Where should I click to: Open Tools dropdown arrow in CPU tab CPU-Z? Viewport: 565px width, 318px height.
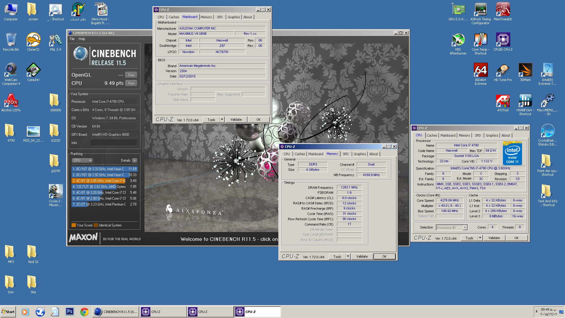(x=480, y=238)
